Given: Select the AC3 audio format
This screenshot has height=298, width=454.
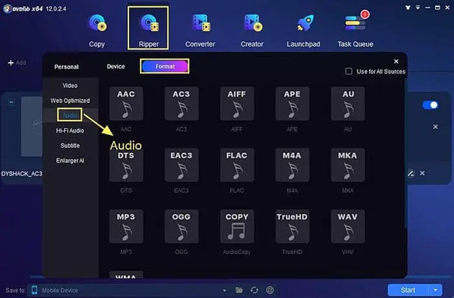Looking at the screenshot, I should [x=182, y=104].
